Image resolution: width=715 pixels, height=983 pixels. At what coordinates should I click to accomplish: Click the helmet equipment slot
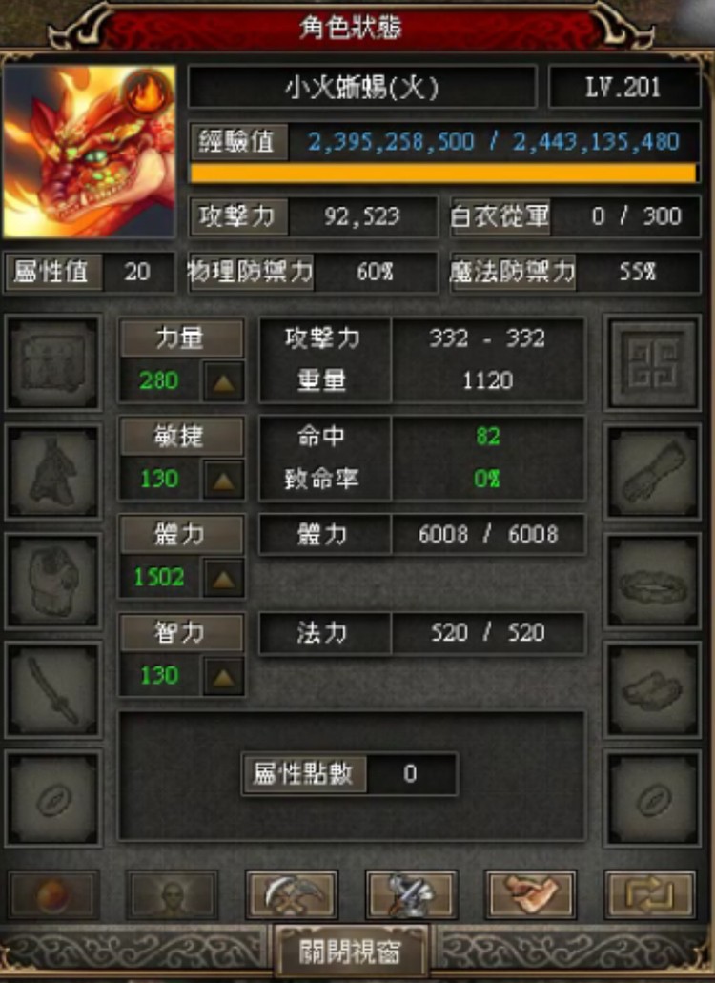(x=52, y=363)
